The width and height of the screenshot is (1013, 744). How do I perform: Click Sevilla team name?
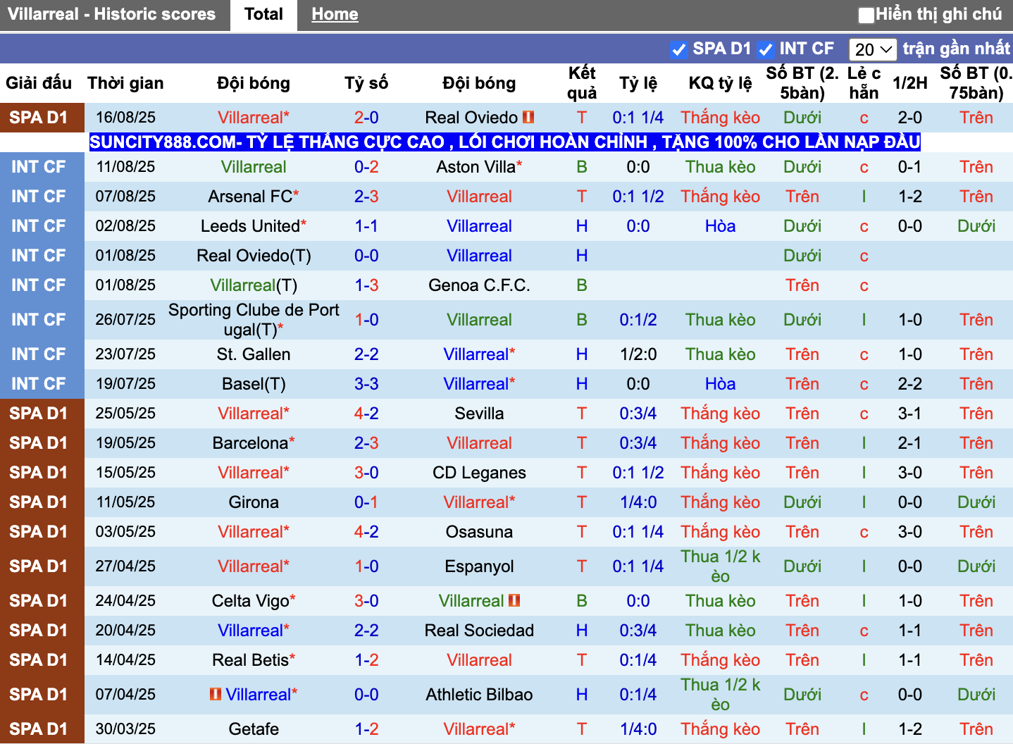pos(479,414)
